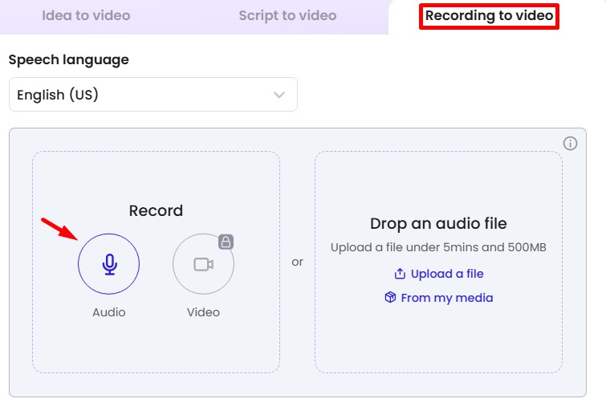The image size is (606, 411).
Task: Click the lock badge on Video
Action: (x=226, y=242)
